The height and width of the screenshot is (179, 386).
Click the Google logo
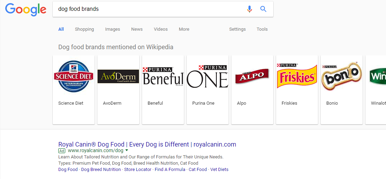tap(26, 9)
